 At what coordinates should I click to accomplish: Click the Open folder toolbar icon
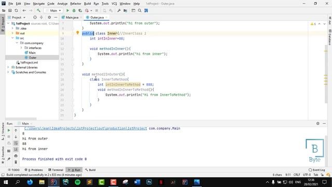click(4, 10)
